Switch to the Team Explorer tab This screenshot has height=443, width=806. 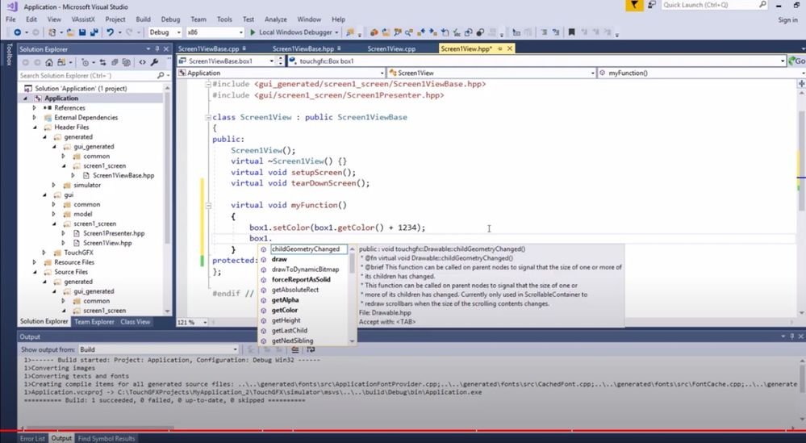pyautogui.click(x=94, y=322)
